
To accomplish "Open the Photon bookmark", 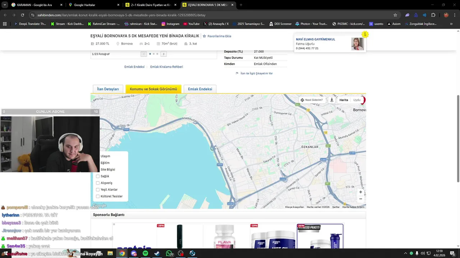I will click(x=311, y=24).
